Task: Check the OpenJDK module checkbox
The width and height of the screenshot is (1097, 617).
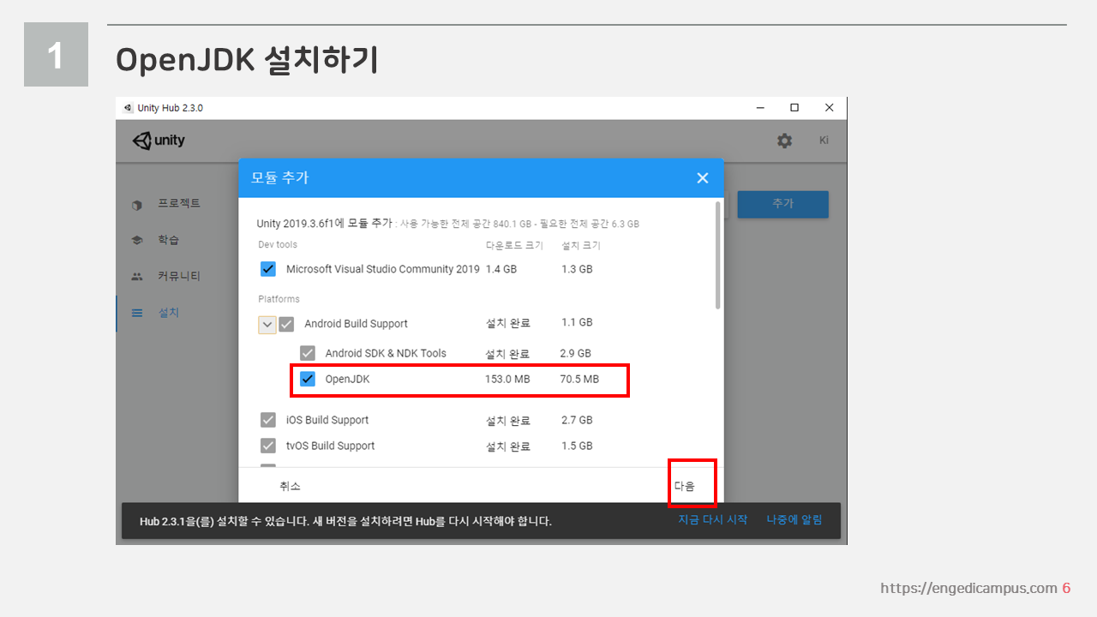Action: click(x=307, y=379)
